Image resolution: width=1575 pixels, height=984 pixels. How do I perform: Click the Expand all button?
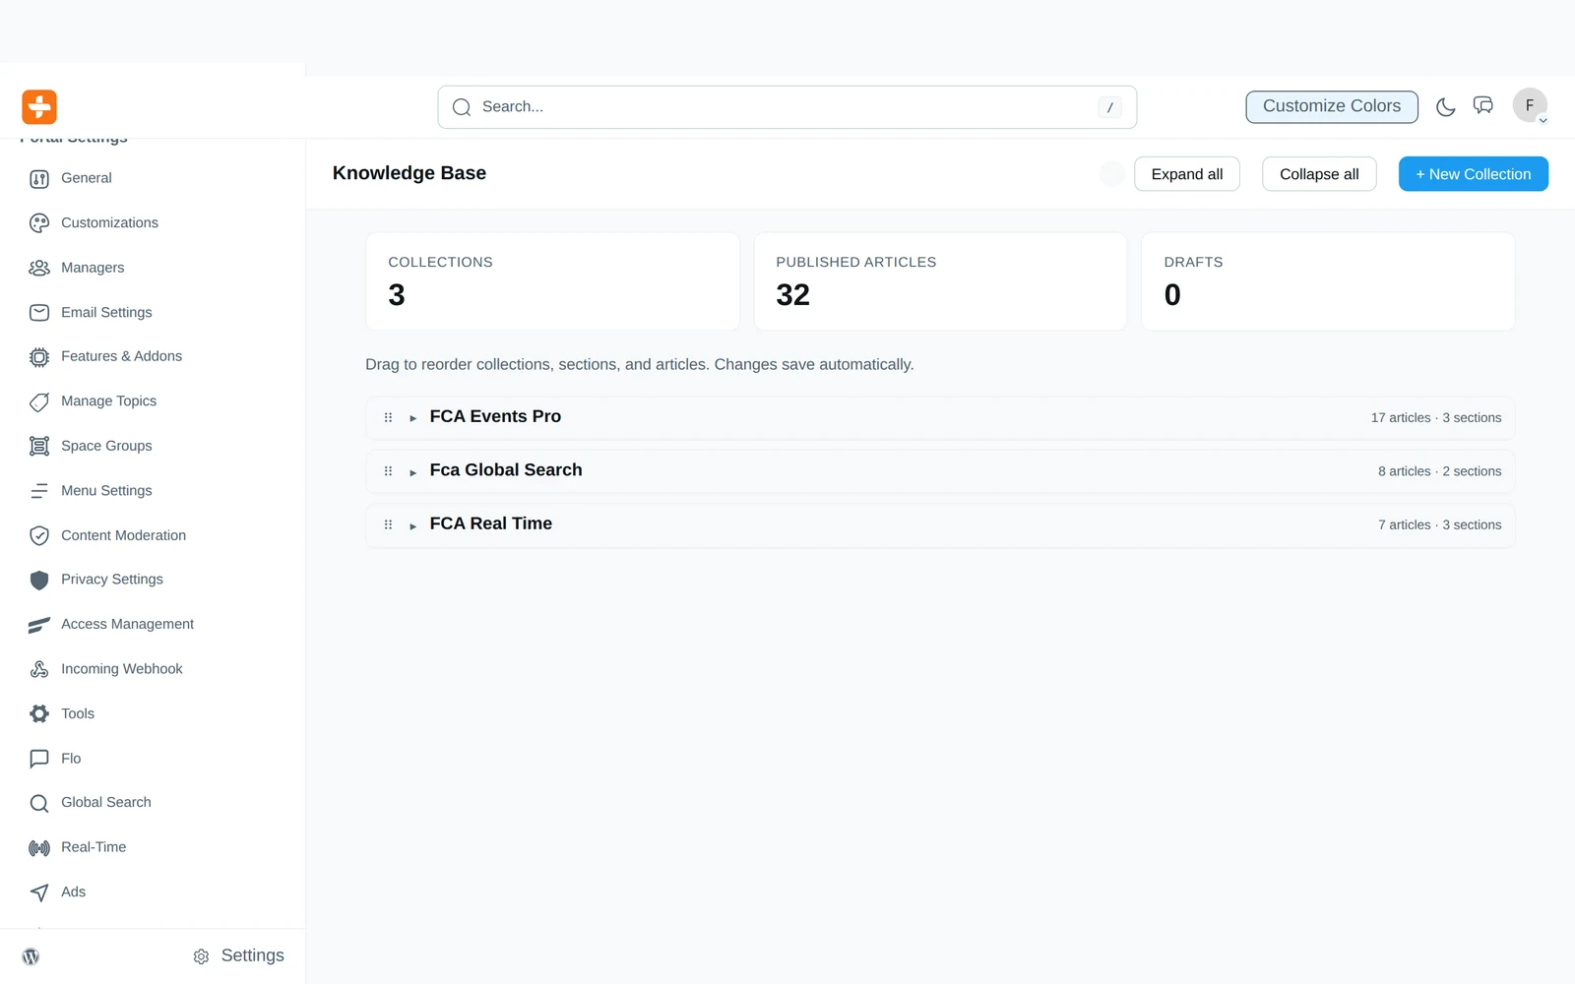pyautogui.click(x=1187, y=174)
